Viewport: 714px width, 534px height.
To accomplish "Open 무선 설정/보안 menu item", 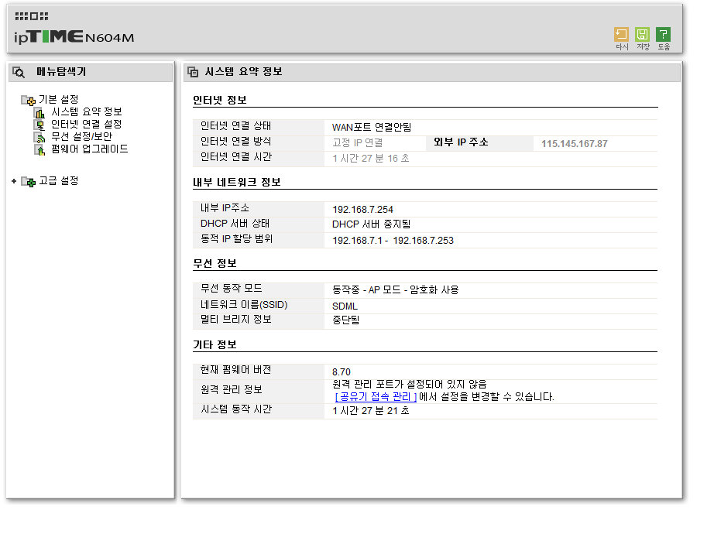I will click(81, 136).
